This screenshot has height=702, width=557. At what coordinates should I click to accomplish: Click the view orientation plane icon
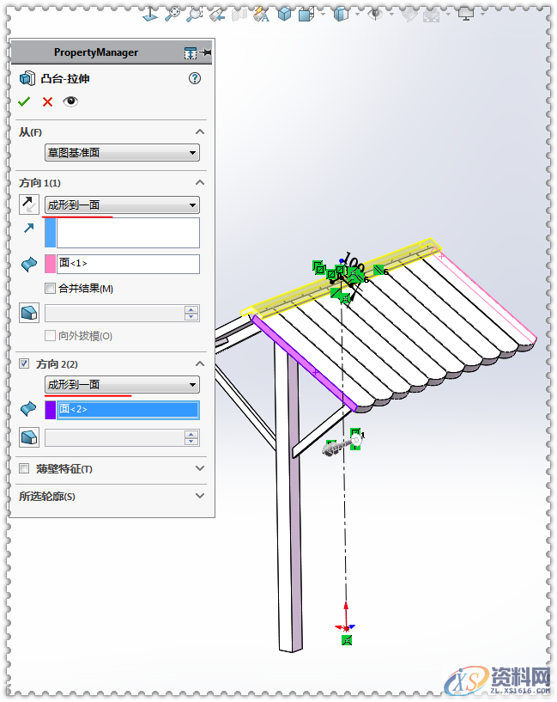[149, 15]
